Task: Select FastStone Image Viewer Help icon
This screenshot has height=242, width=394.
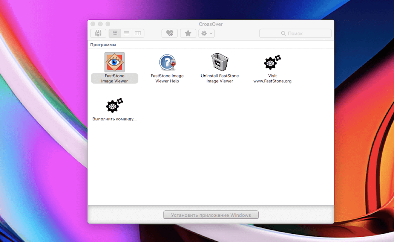Action: [167, 62]
